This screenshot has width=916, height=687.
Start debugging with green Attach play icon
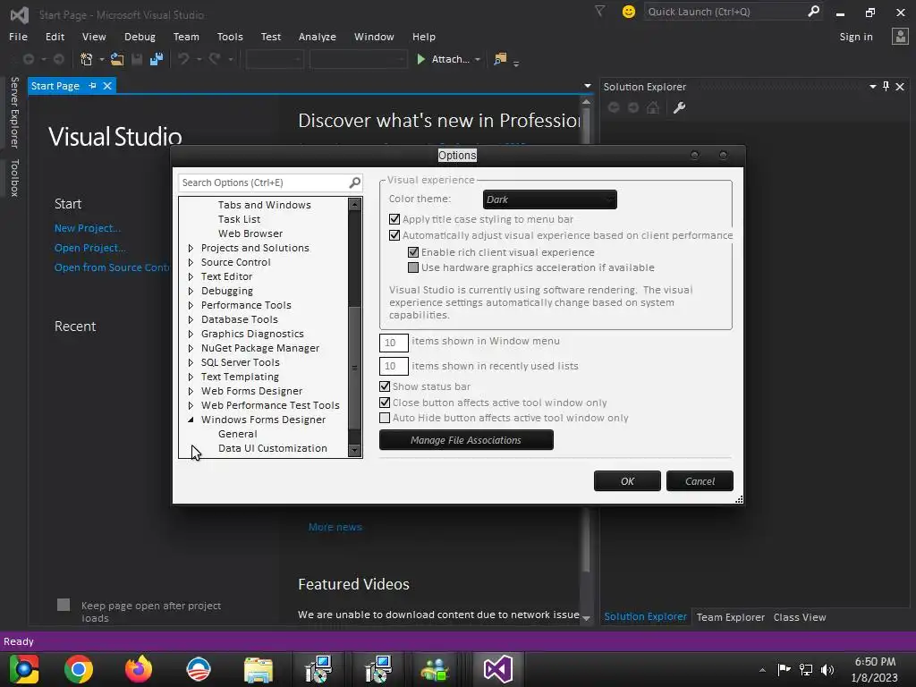pos(420,59)
